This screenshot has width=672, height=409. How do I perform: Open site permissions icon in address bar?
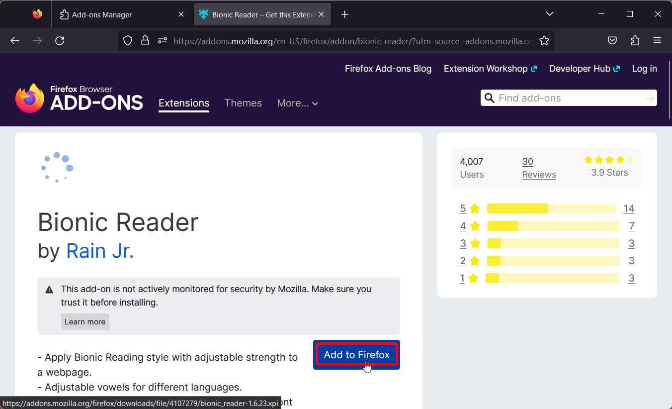click(x=162, y=41)
